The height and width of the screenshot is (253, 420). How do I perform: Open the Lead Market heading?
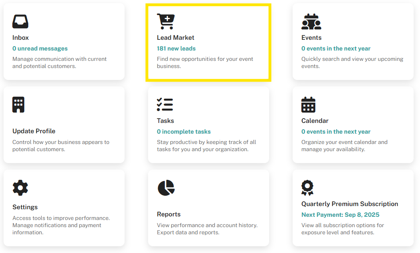176,38
